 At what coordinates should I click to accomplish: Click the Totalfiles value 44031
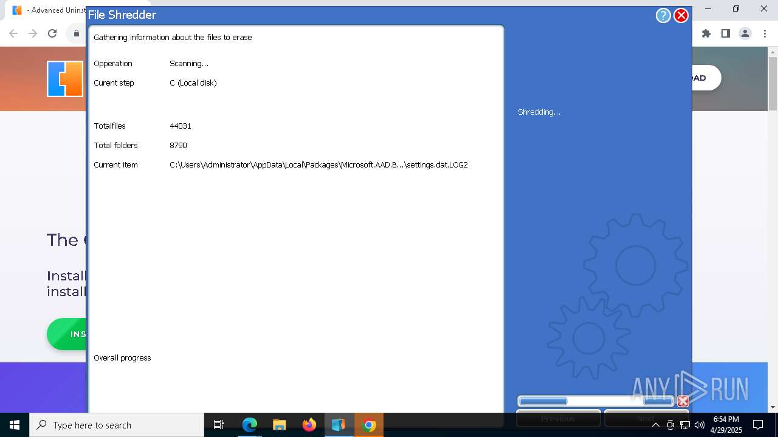point(181,126)
